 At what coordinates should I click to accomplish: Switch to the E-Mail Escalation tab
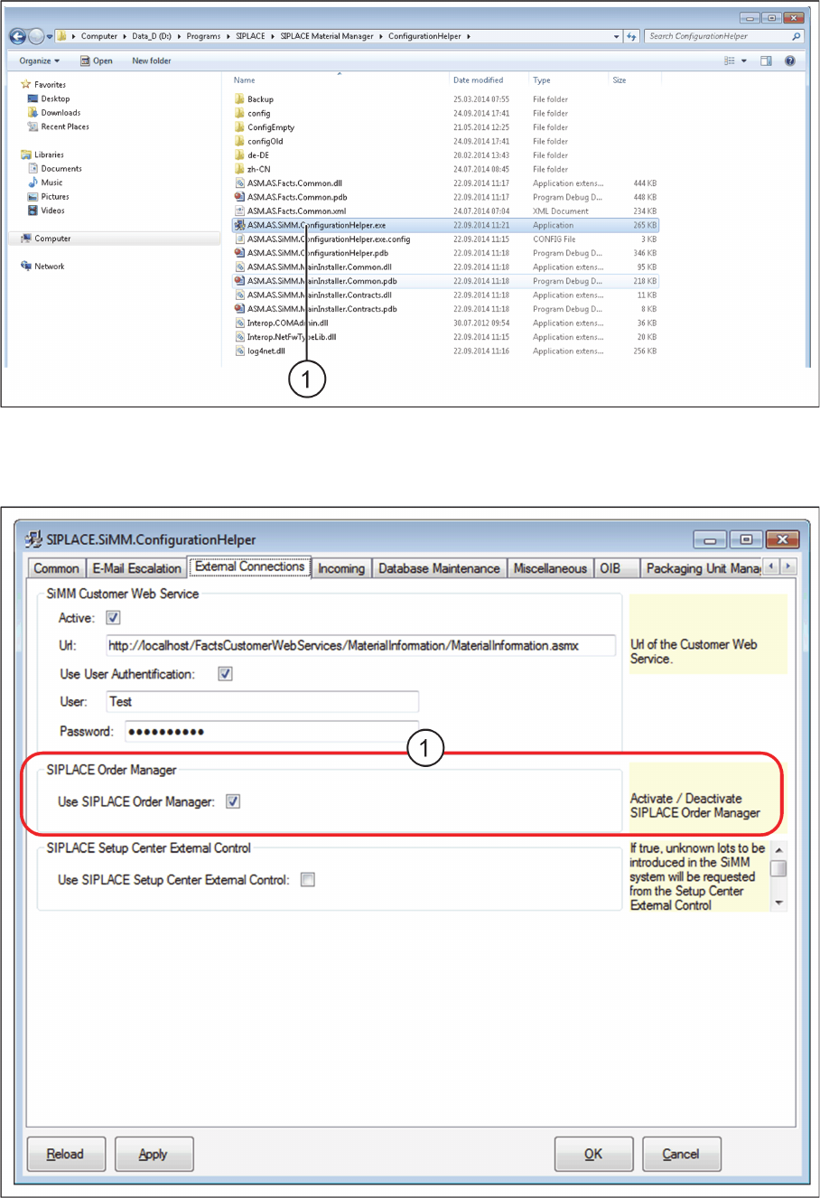coord(136,568)
